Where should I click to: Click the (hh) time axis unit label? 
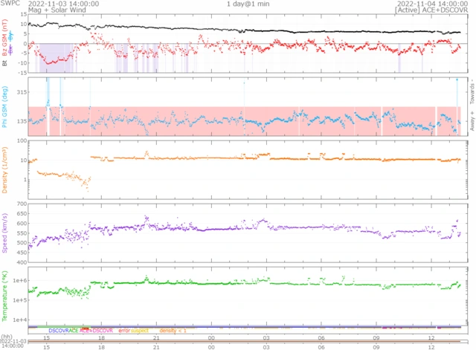tap(6, 337)
